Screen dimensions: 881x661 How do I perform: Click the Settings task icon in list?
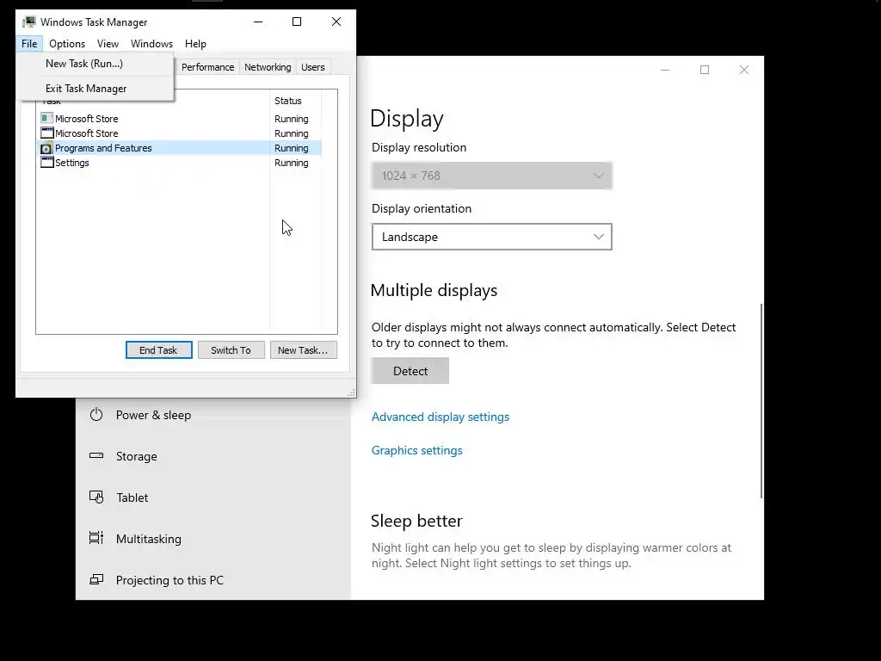point(46,163)
